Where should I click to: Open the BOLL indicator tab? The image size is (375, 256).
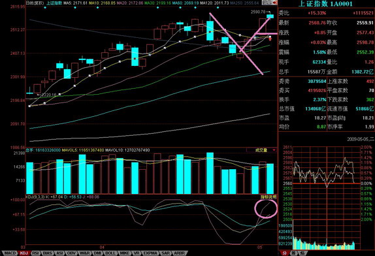(110, 253)
